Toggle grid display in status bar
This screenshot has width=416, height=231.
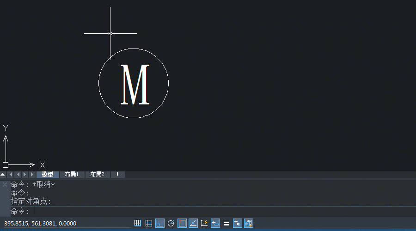coord(149,223)
